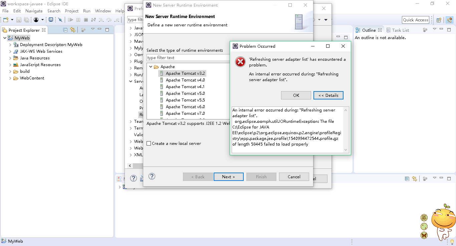Screen dimensions: 456x246
Task: Open dropdown beside the user profile icon
Action: click(42, 20)
